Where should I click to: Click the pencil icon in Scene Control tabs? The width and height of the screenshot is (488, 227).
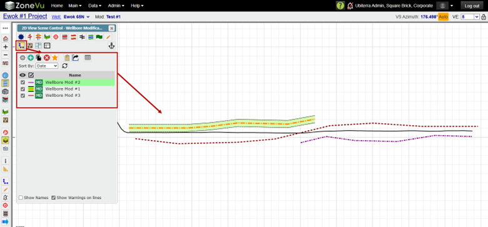tap(108, 37)
